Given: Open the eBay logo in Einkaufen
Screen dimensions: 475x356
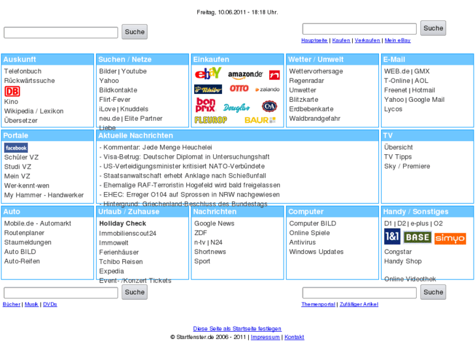Looking at the screenshot, I should [208, 73].
